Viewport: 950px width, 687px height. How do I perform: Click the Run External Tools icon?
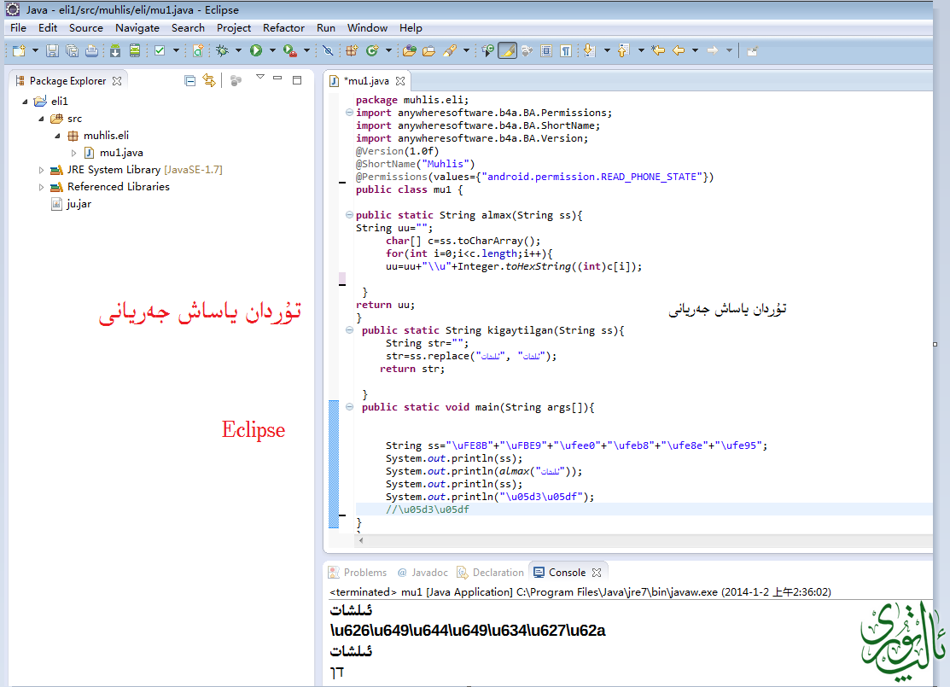point(290,51)
